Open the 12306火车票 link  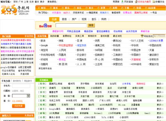(156, 41)
